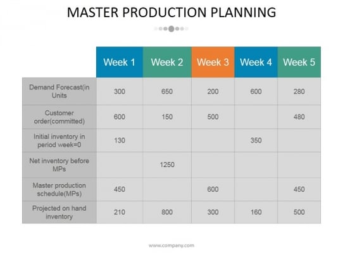
Task: Select the Week 4 column header
Action: [256, 62]
